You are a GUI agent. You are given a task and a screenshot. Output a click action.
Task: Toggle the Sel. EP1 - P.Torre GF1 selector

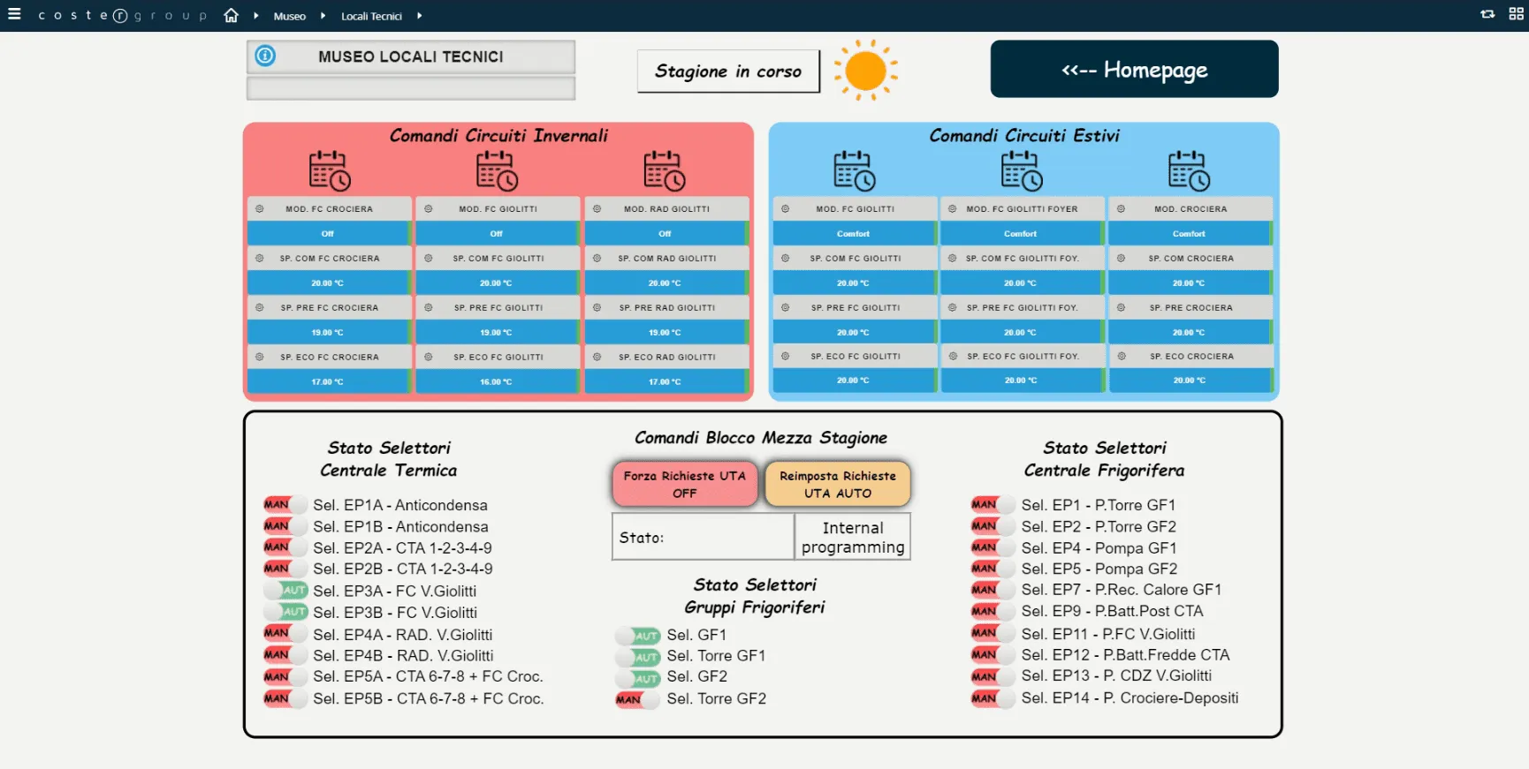pos(993,505)
